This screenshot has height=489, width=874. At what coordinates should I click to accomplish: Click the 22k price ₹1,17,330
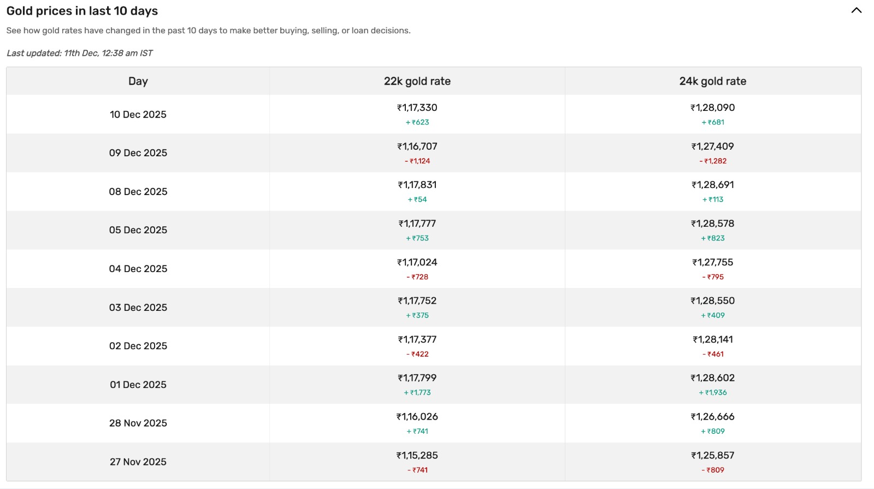tap(417, 108)
